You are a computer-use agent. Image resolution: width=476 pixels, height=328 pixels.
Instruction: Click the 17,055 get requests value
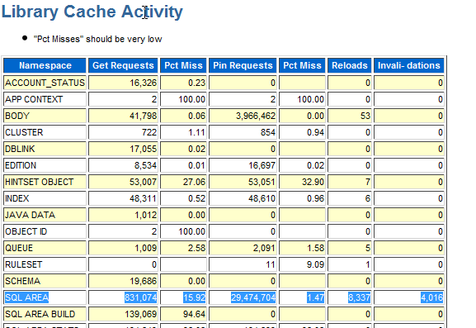tap(144, 149)
